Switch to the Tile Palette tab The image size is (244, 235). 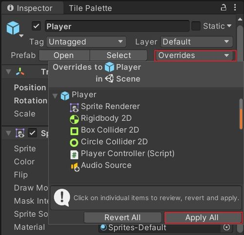(90, 8)
